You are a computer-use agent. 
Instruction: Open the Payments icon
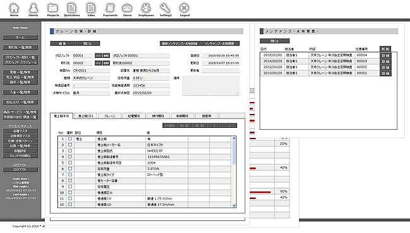point(110,9)
